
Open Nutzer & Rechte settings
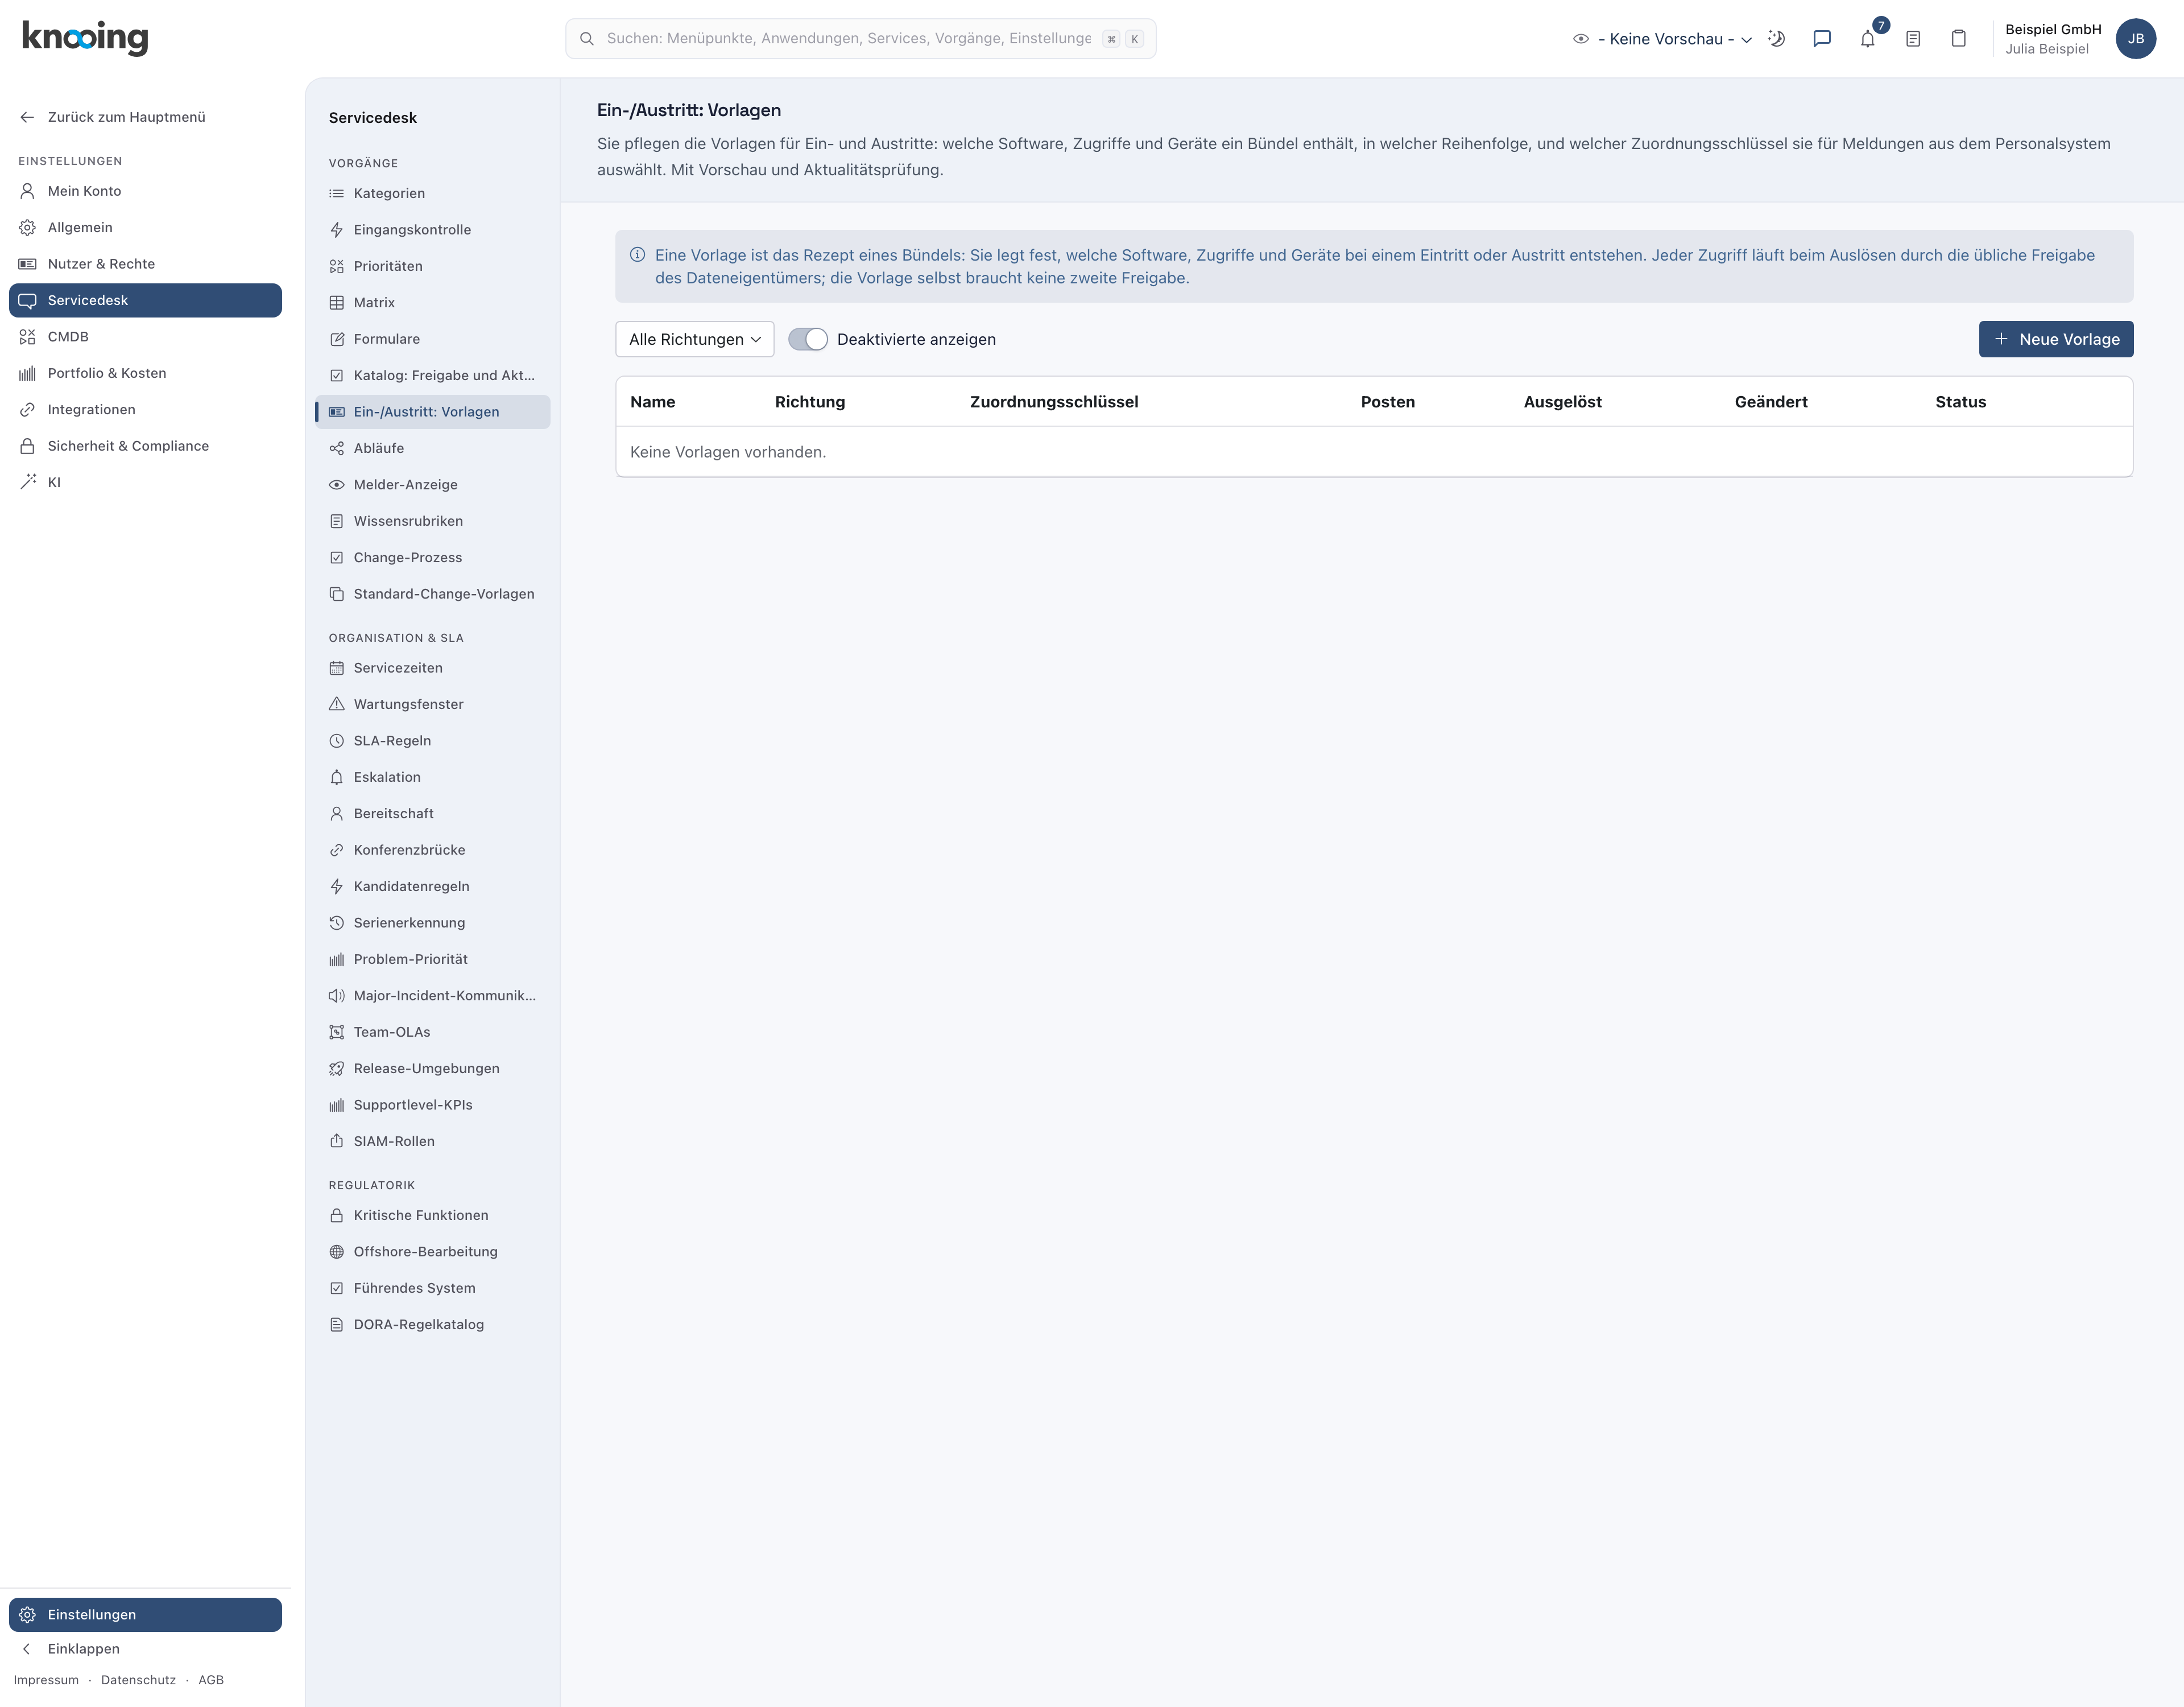click(145, 264)
